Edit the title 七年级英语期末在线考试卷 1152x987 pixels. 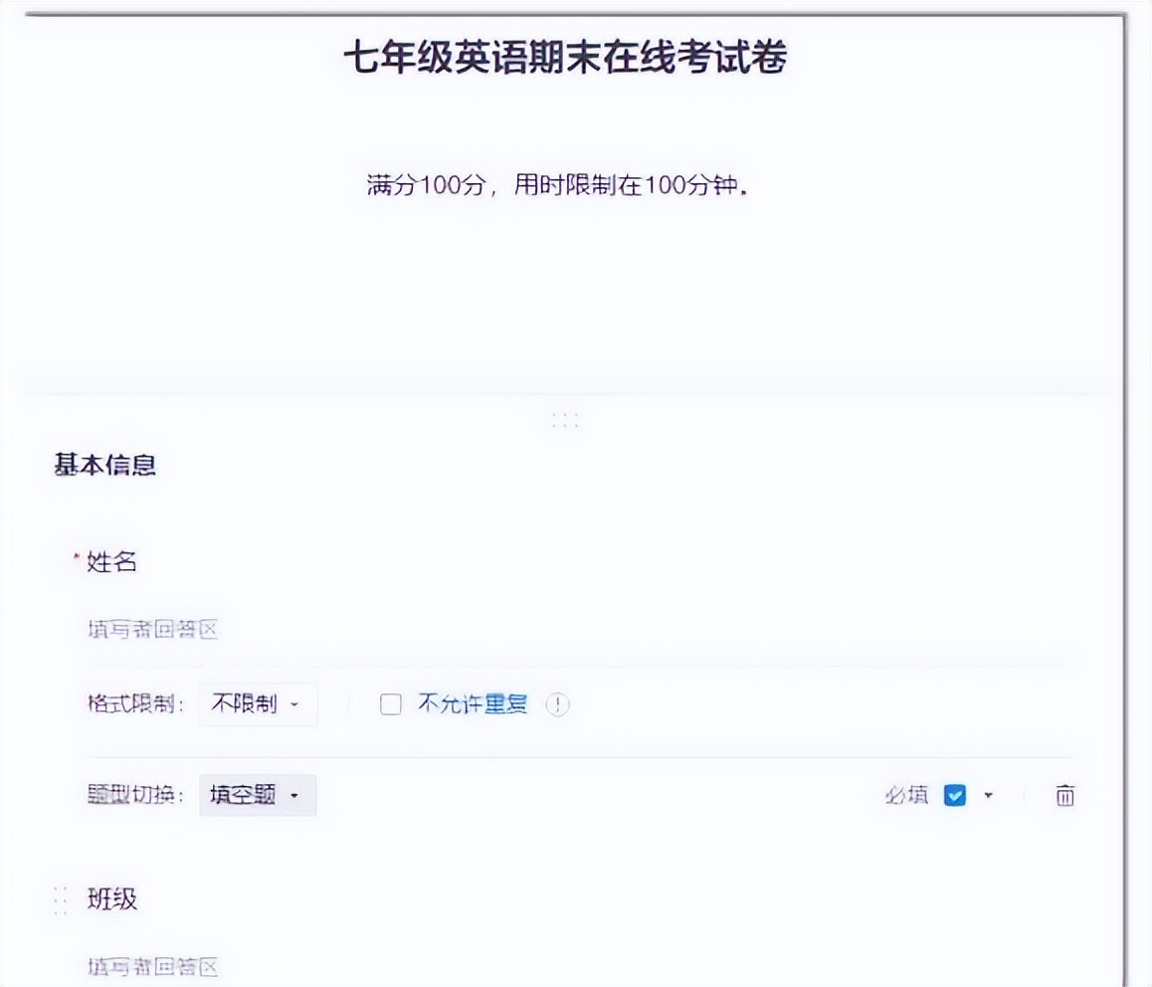click(x=565, y=58)
